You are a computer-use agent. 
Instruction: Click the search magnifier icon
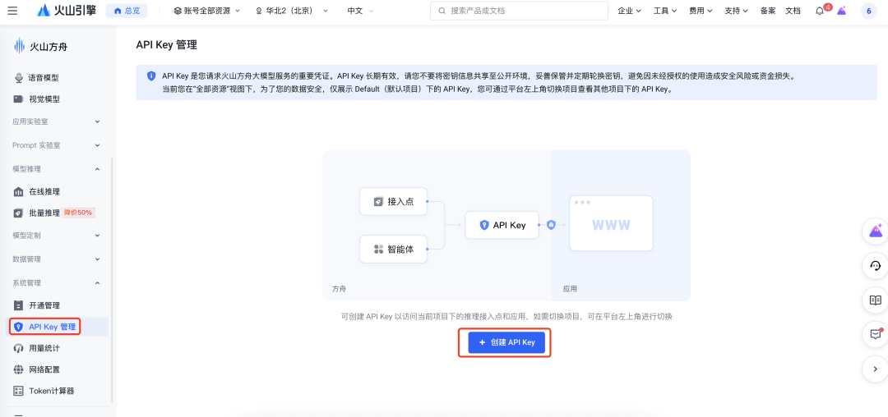click(442, 11)
